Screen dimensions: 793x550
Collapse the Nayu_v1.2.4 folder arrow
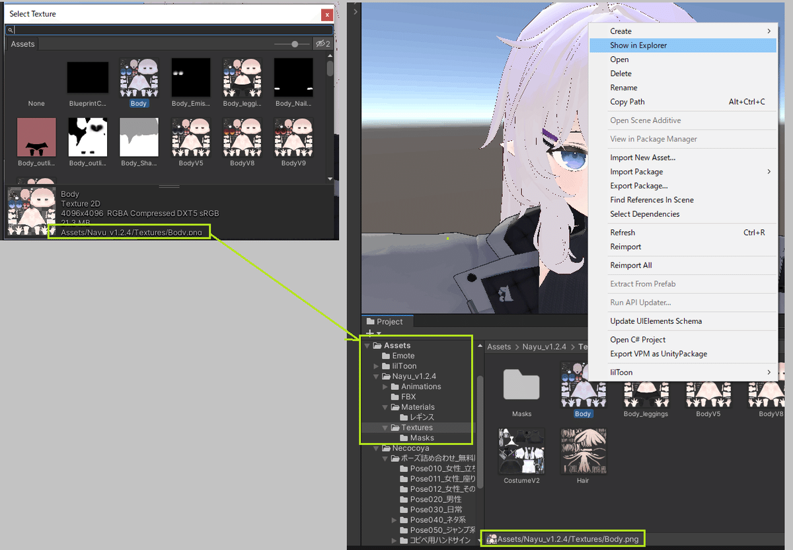377,376
